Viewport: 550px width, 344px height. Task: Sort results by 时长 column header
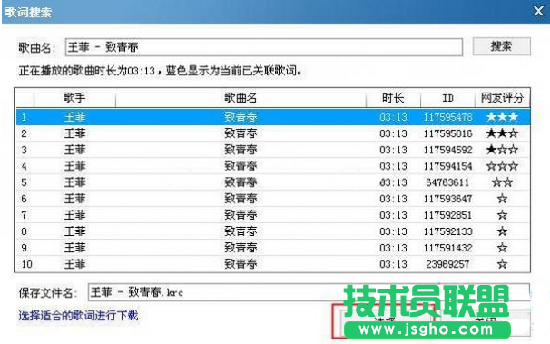click(x=393, y=98)
